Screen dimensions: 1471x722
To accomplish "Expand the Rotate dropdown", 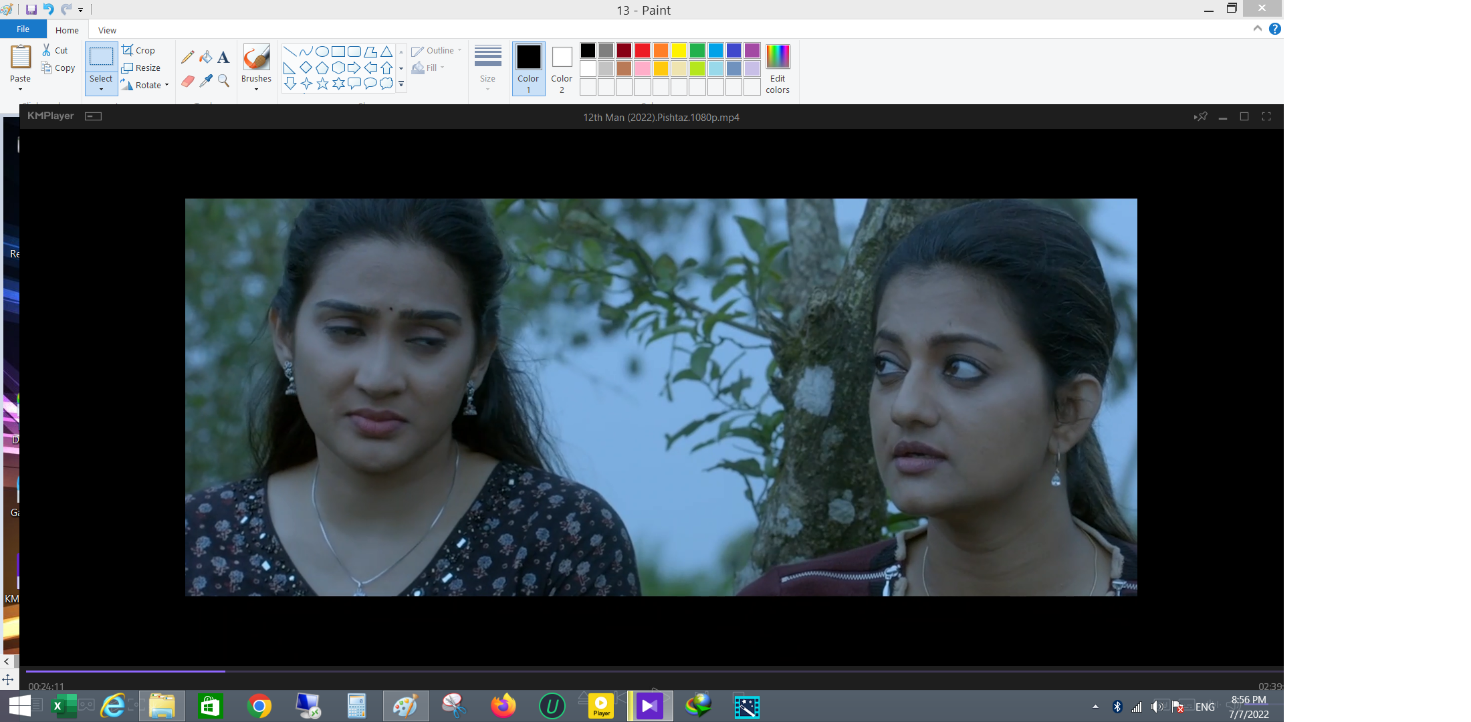I will click(x=166, y=85).
